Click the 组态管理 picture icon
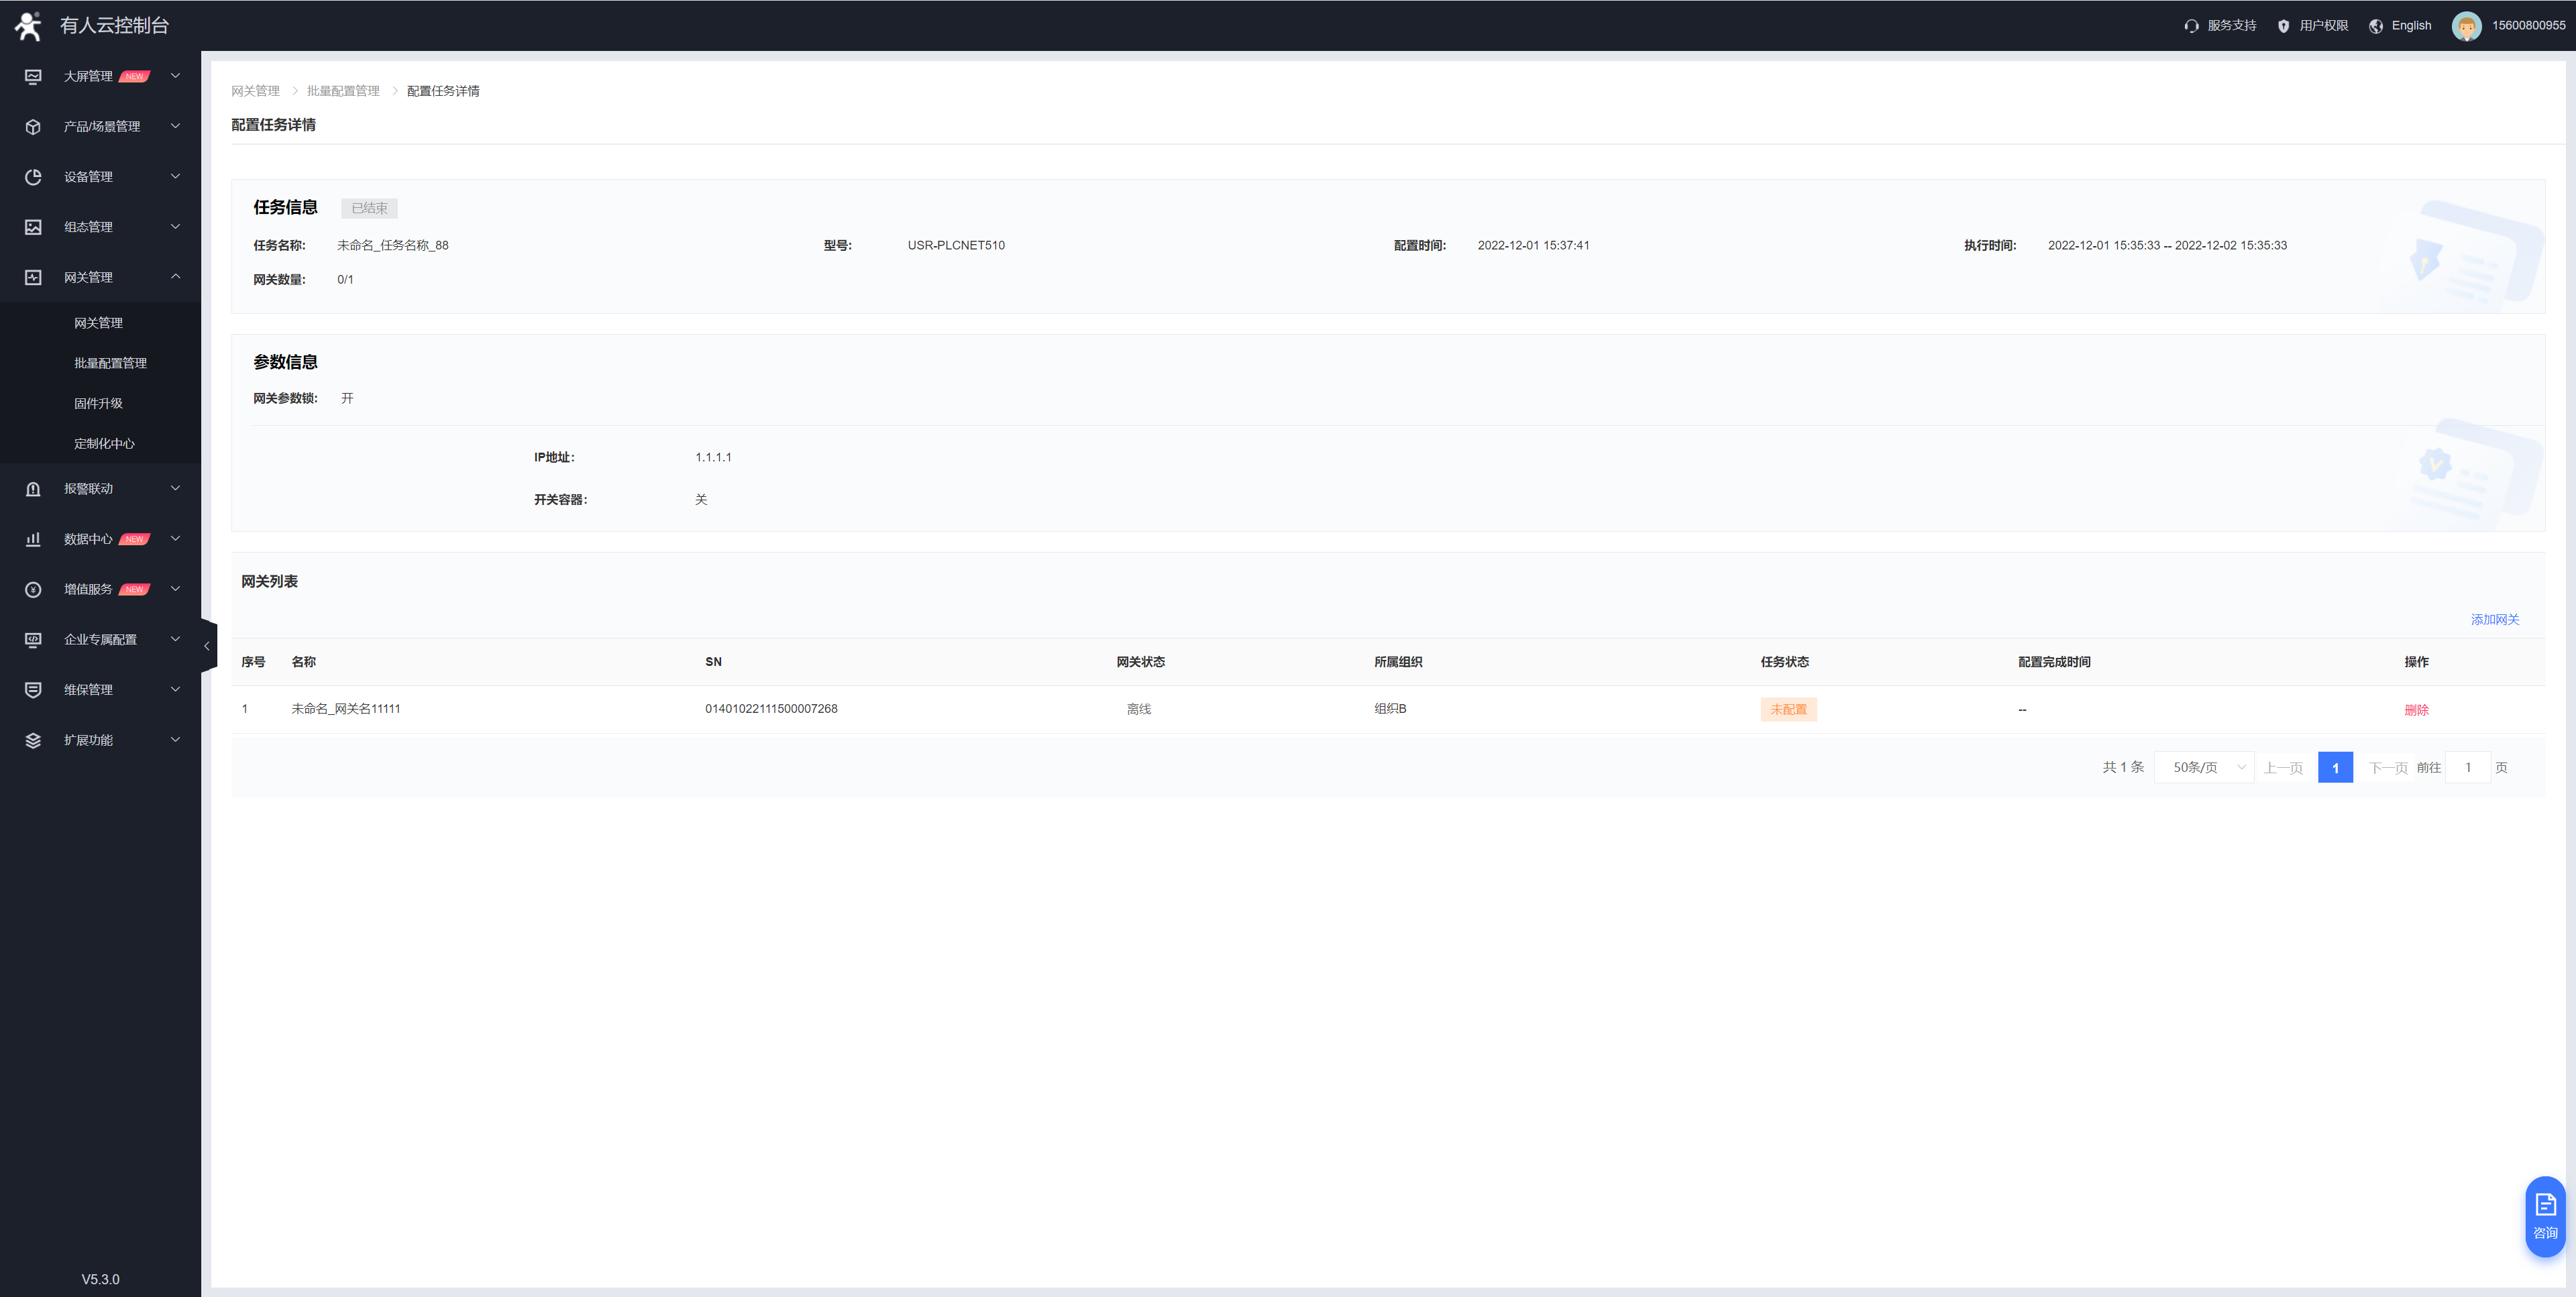Screen dimensions: 2576x1297 click(x=33, y=227)
